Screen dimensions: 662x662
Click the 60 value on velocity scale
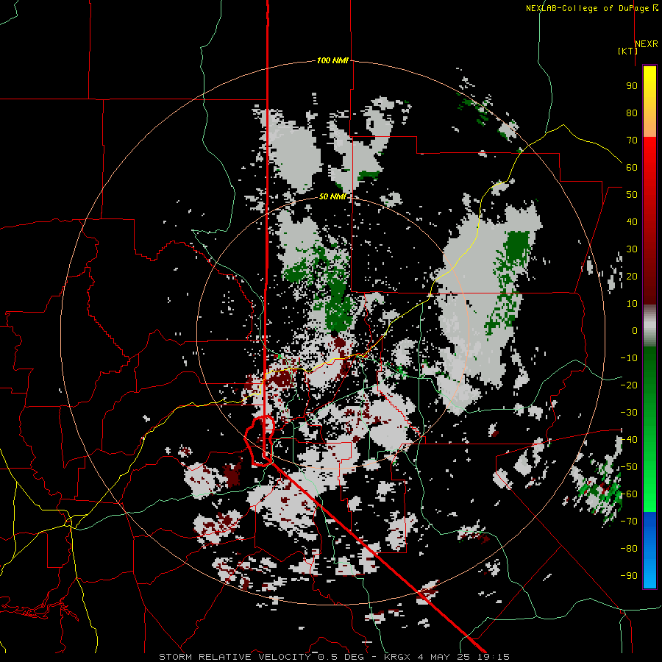pyautogui.click(x=632, y=168)
